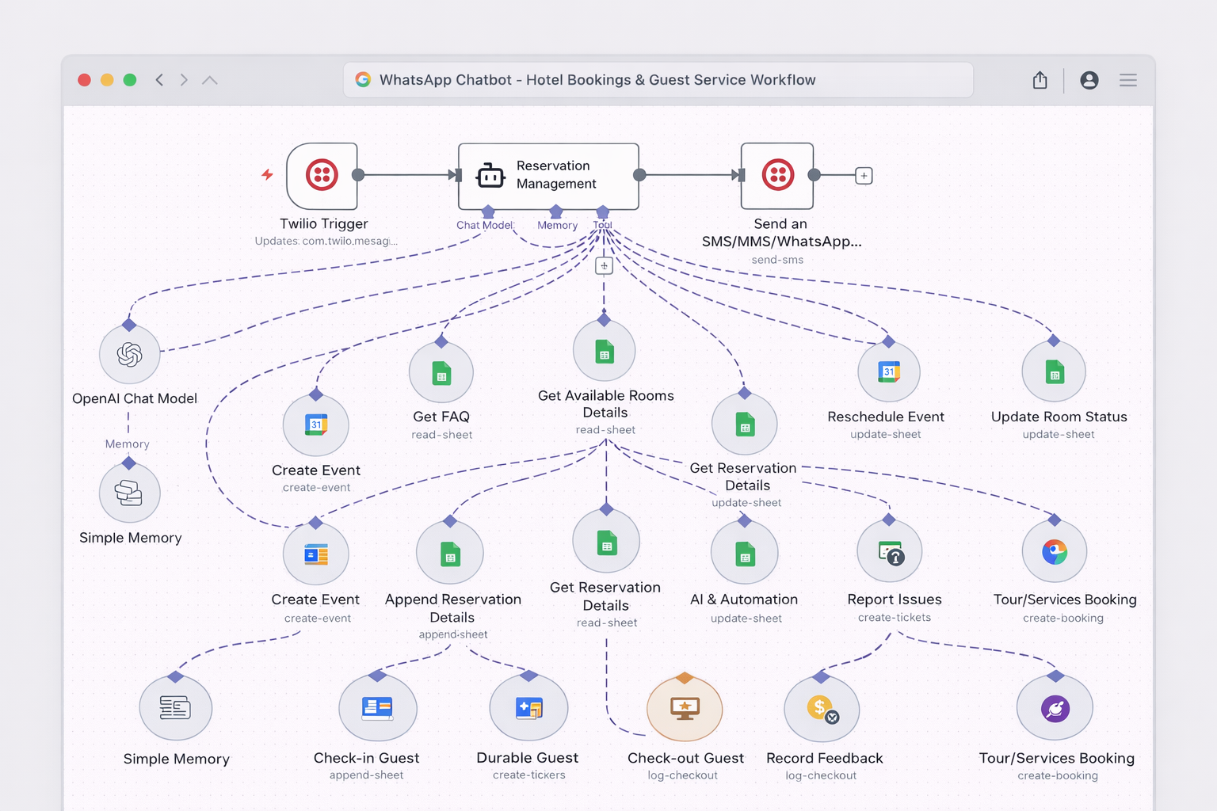1217x811 pixels.
Task: Click the Record Feedback log-checkout node
Action: point(821,707)
